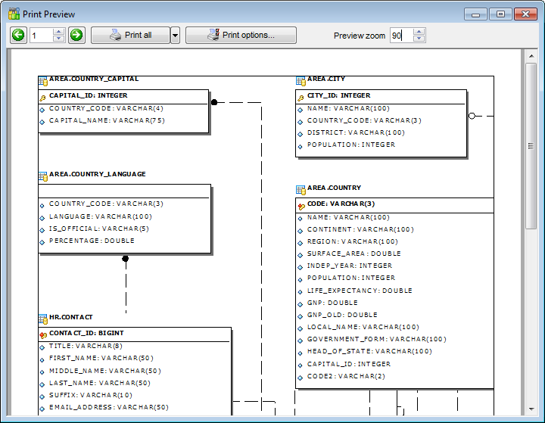Open the Print all dropdown arrow

[x=175, y=35]
